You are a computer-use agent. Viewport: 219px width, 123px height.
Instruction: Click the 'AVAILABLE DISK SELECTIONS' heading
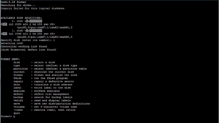[21, 18]
